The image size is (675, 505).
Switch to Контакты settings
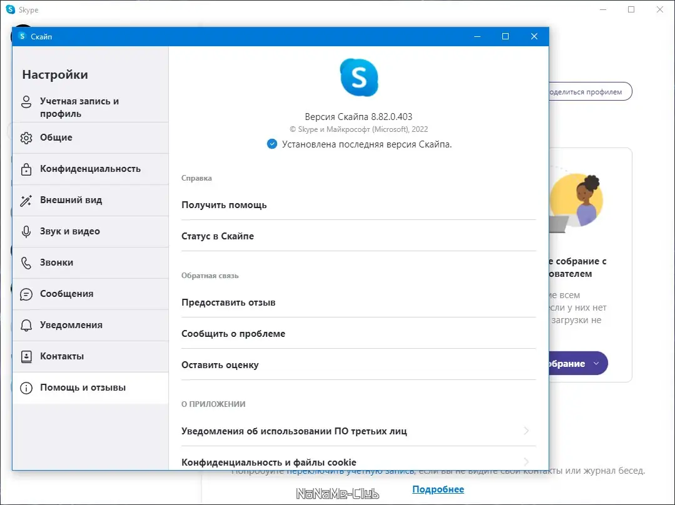click(91, 357)
